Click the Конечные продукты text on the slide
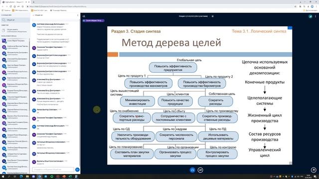Viewport: 319px width, 179px height. click(265, 82)
